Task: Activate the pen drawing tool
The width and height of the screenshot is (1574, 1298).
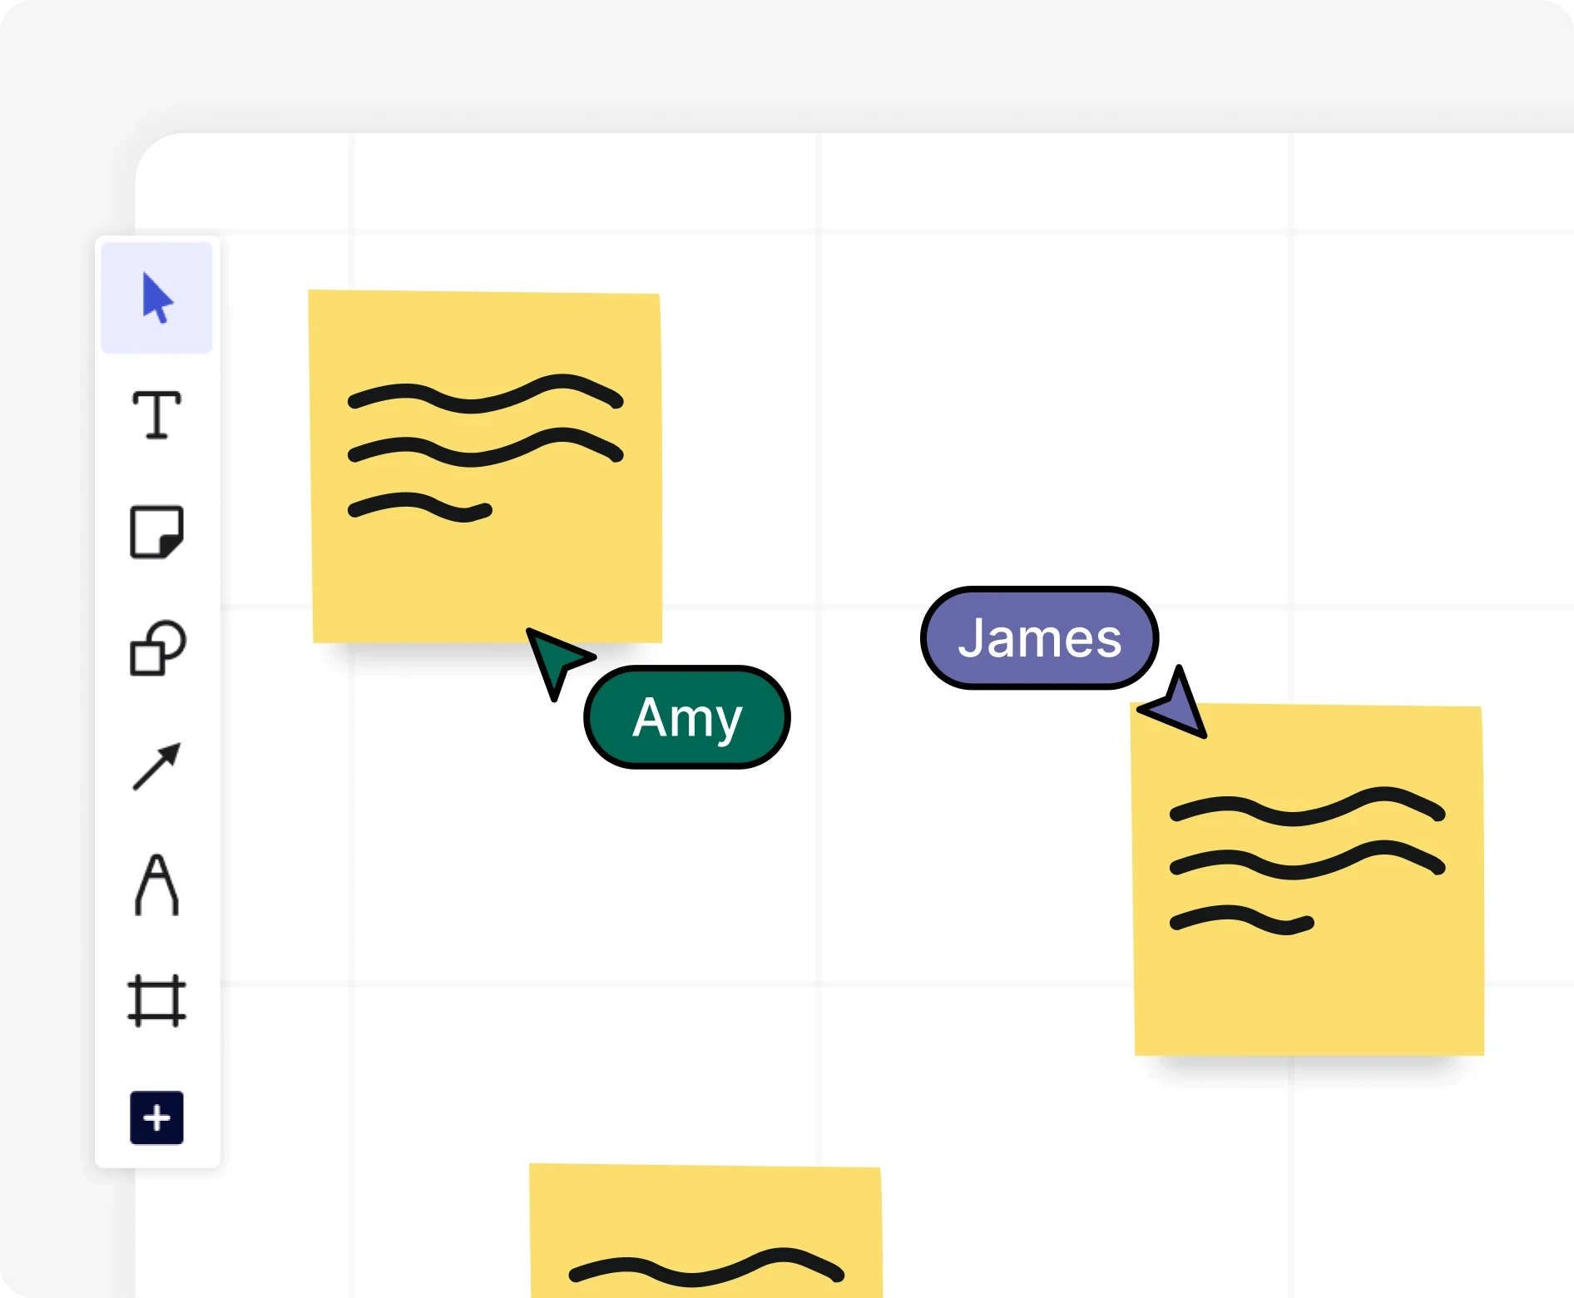Action: [x=156, y=884]
